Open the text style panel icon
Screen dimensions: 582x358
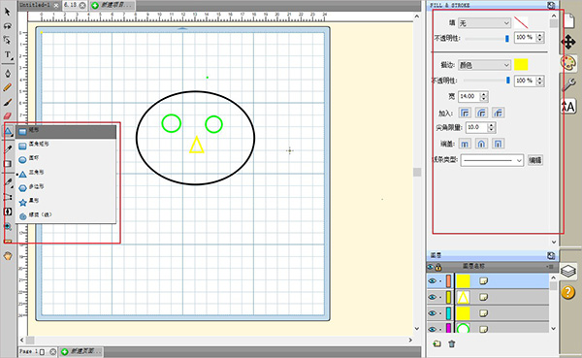tap(568, 107)
